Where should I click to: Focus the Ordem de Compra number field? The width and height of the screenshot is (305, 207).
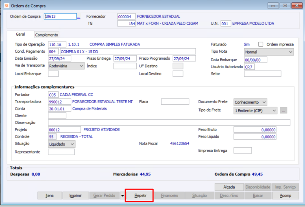pyautogui.click(x=60, y=17)
